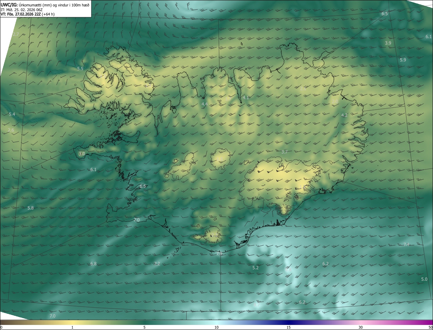Select the 3.9 value label on the map

point(388,43)
